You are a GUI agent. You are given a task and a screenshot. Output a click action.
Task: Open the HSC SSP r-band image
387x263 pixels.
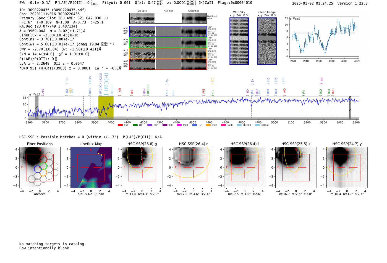[193, 168]
